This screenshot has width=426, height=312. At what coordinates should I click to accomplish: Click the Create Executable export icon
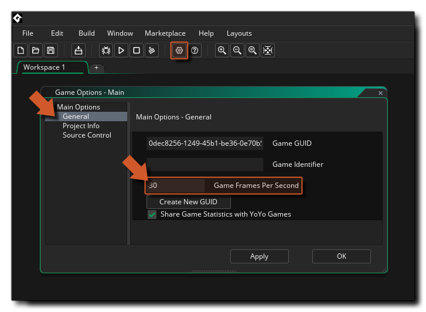tap(79, 50)
